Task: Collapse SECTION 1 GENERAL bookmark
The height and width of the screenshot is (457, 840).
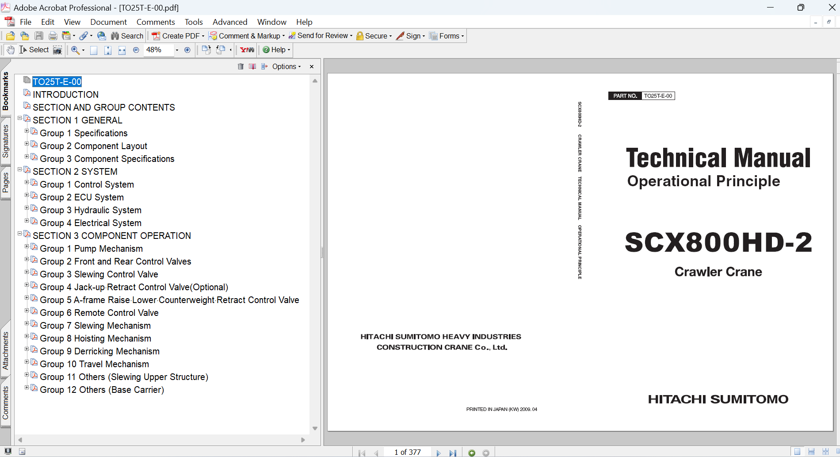Action: click(x=19, y=118)
